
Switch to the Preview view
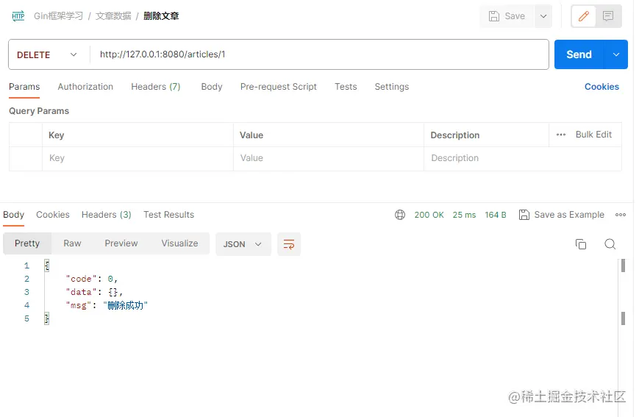[121, 243]
